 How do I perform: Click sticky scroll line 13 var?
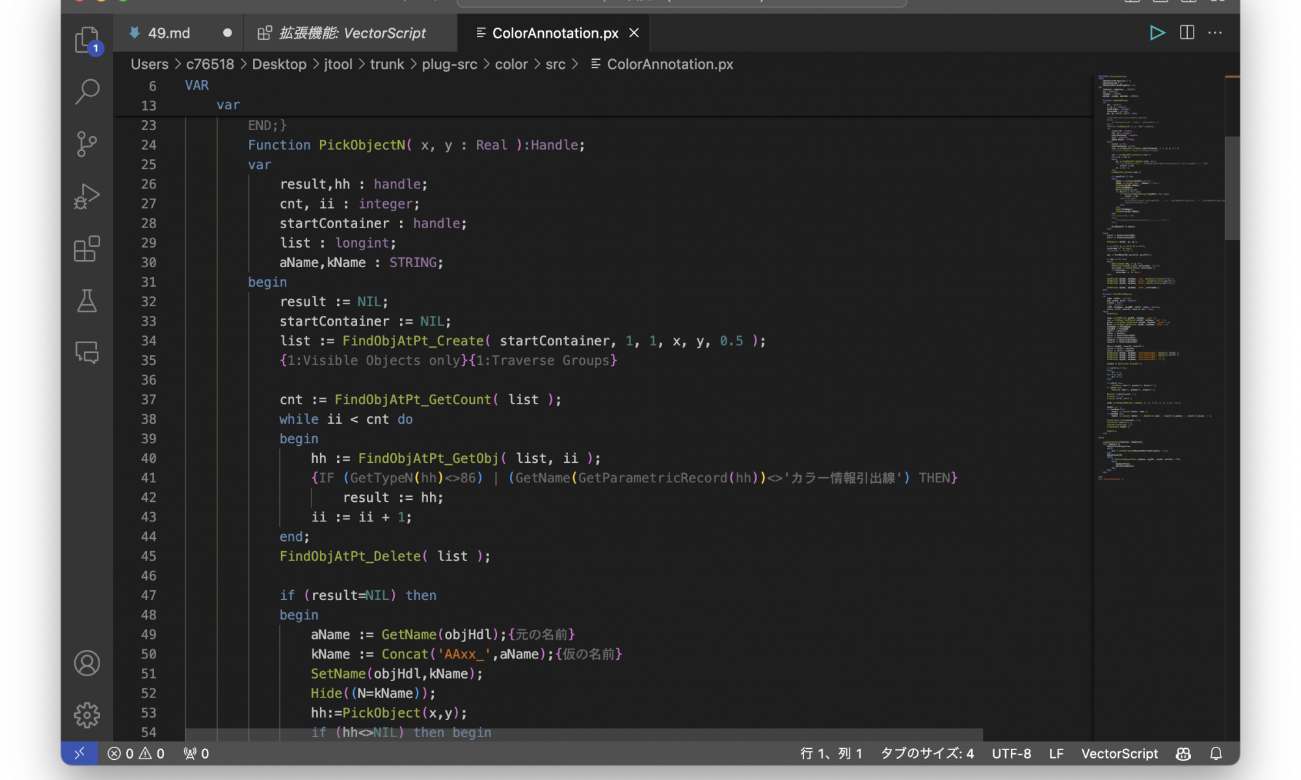pos(228,105)
